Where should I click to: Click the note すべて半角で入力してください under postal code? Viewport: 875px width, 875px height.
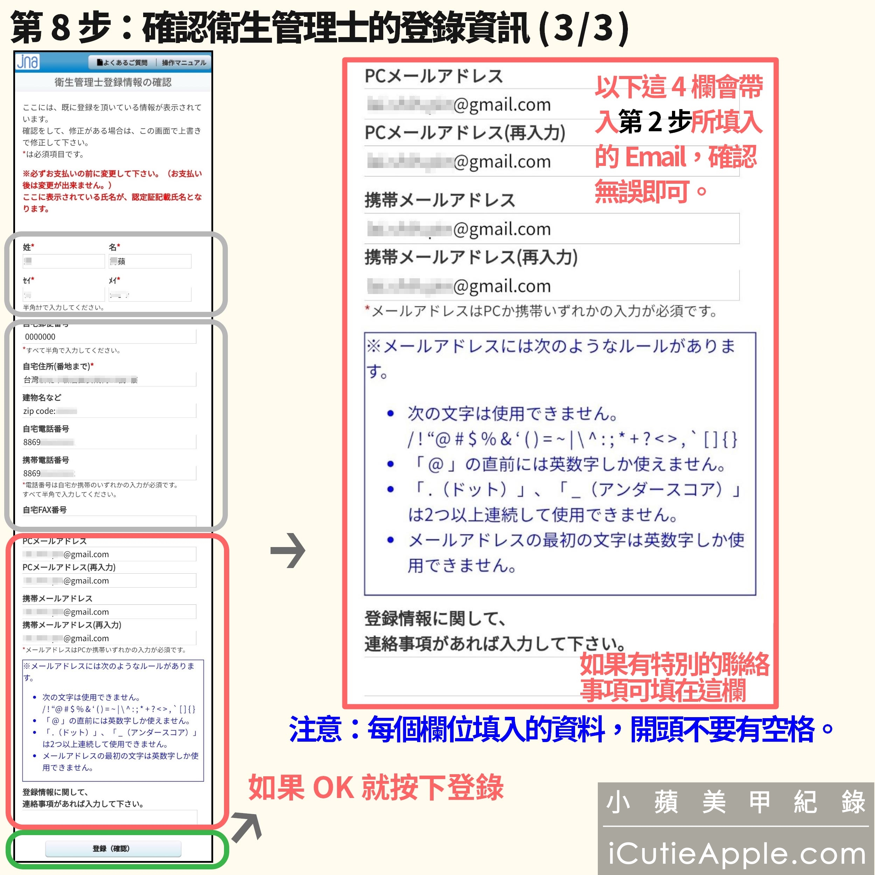pos(71,351)
